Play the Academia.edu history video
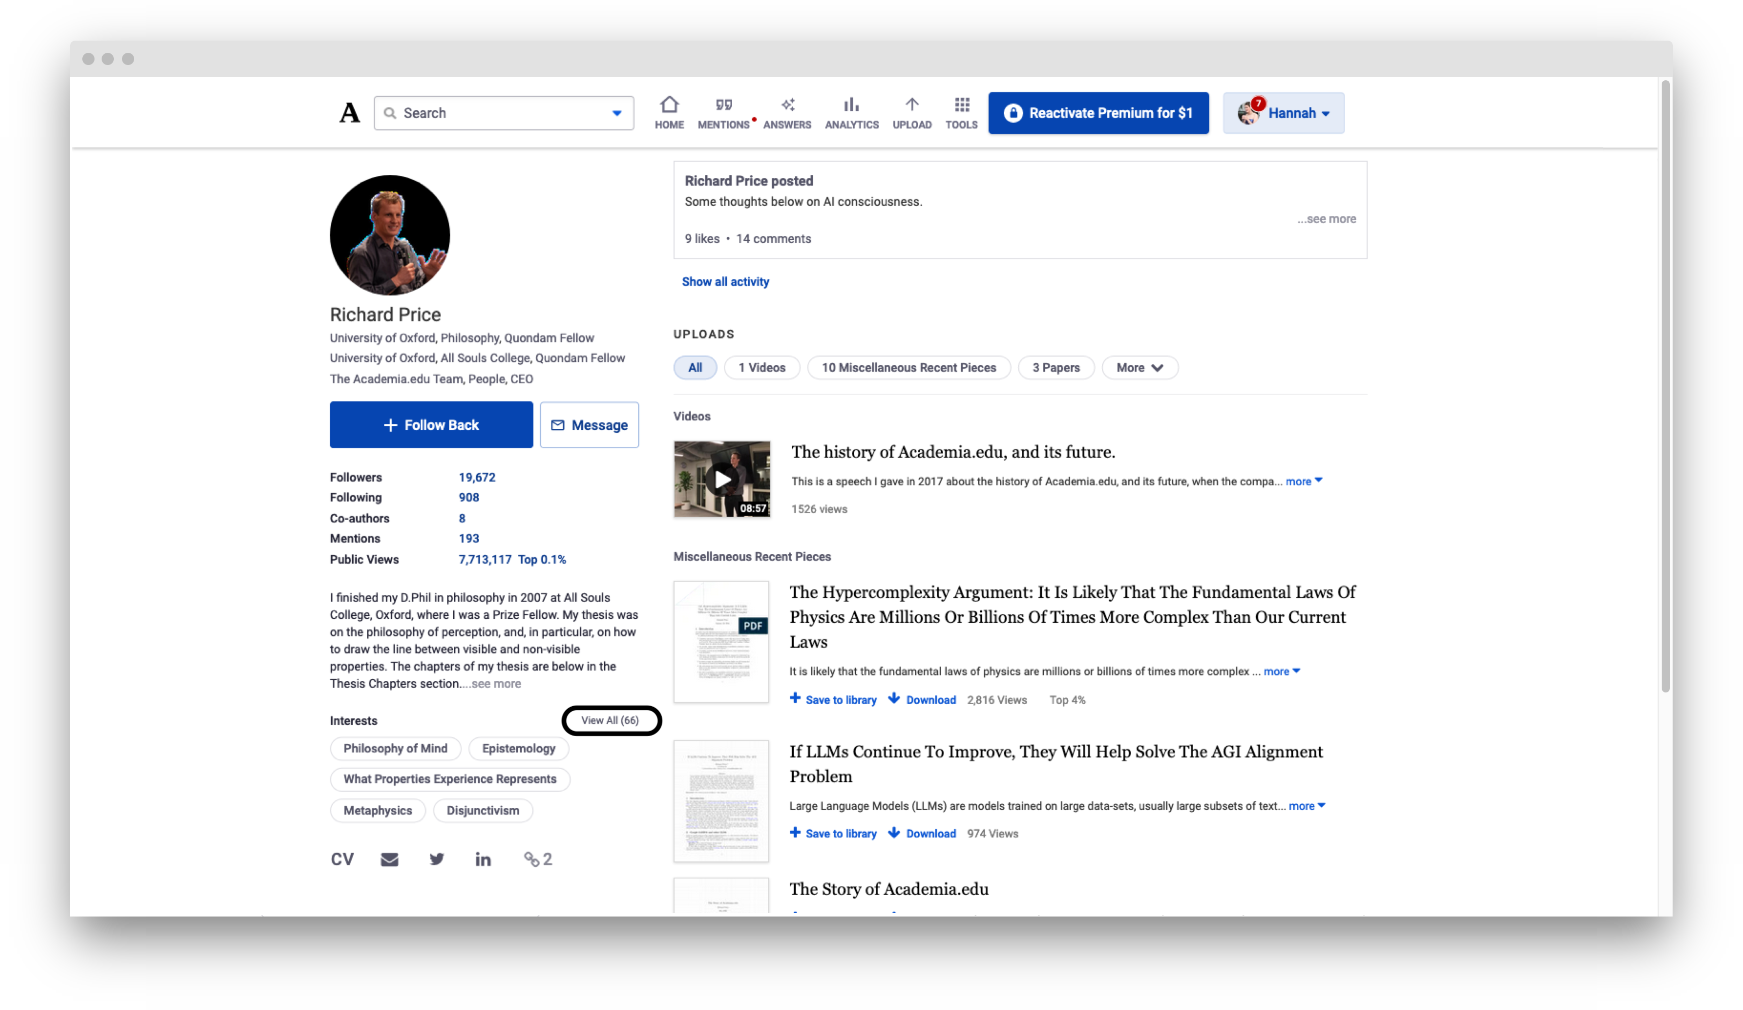 tap(722, 479)
